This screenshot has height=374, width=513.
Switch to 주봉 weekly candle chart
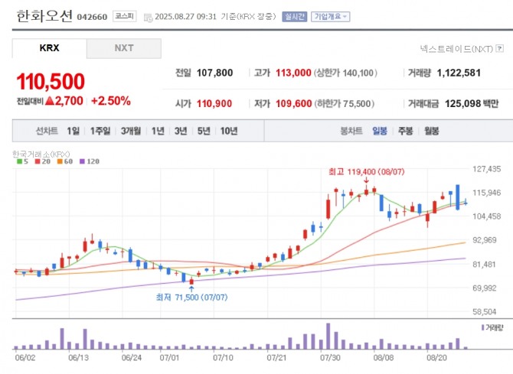tap(405, 131)
